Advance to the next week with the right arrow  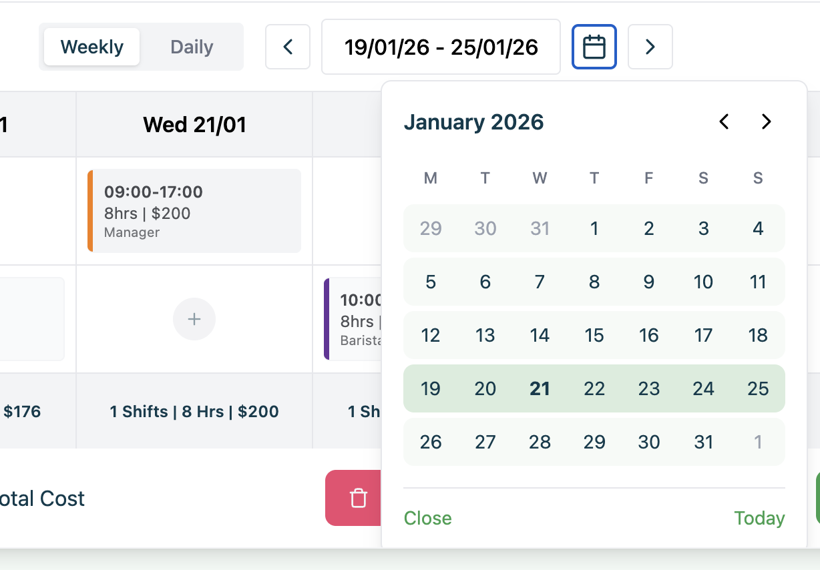[650, 47]
